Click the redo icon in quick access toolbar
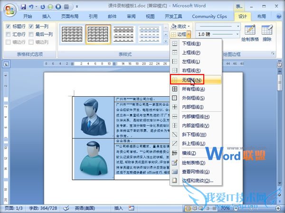 coord(43,7)
